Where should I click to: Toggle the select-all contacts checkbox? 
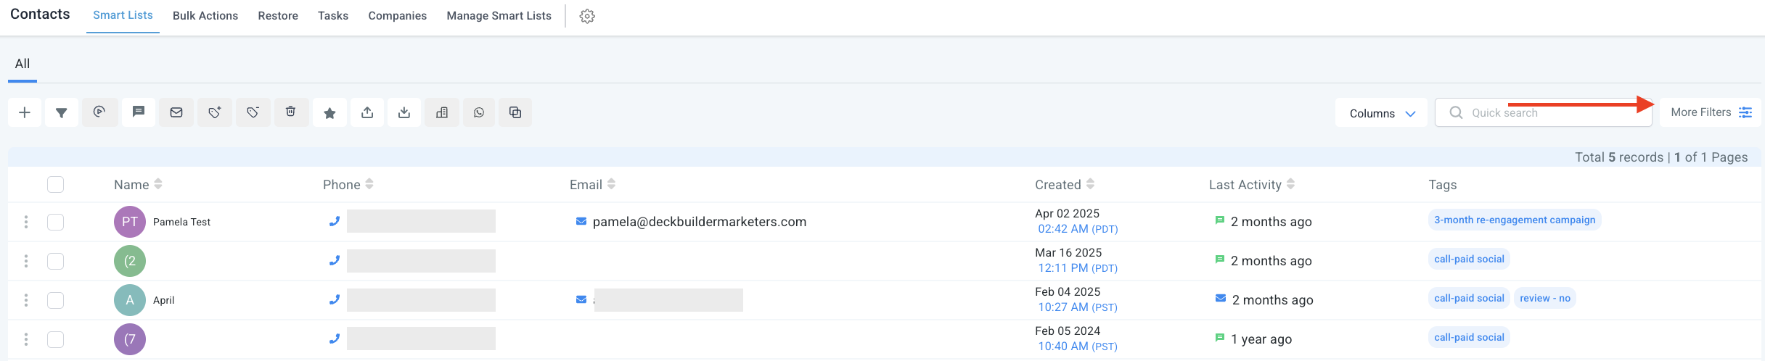[56, 185]
